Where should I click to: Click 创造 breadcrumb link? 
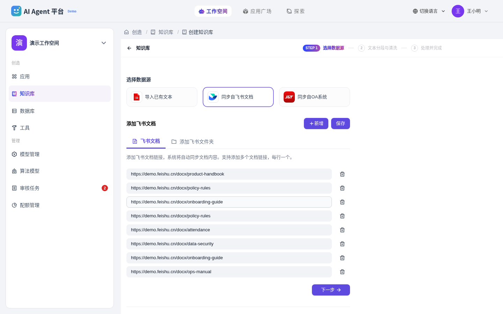[x=137, y=32]
